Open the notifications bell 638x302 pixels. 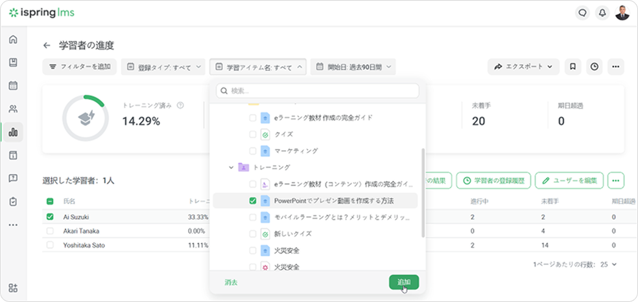coord(602,13)
